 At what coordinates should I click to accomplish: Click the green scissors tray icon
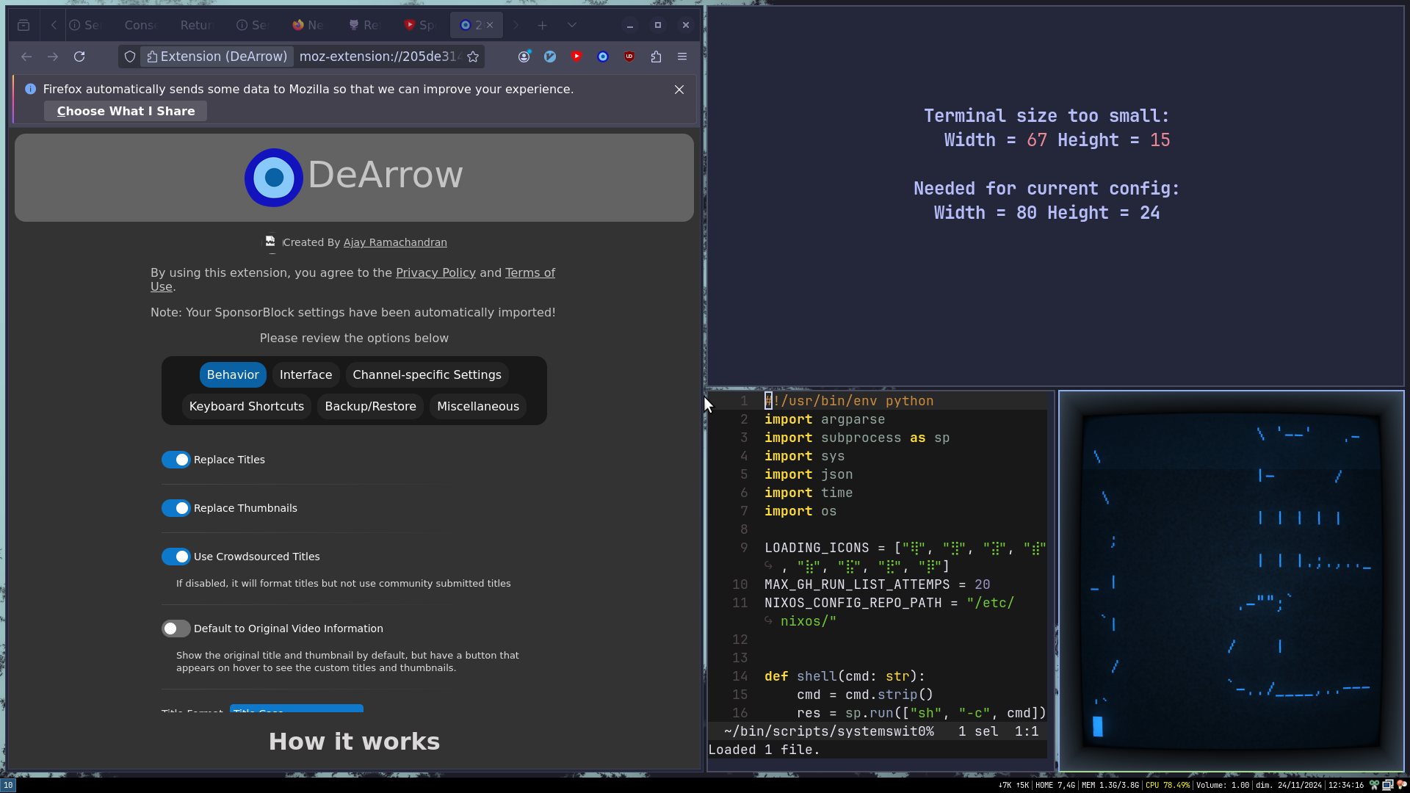(1374, 785)
